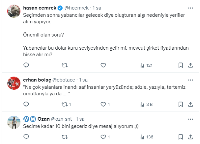Bookmark hasan cemrek's tweet
This screenshot has height=144, width=200.
coord(181,65)
